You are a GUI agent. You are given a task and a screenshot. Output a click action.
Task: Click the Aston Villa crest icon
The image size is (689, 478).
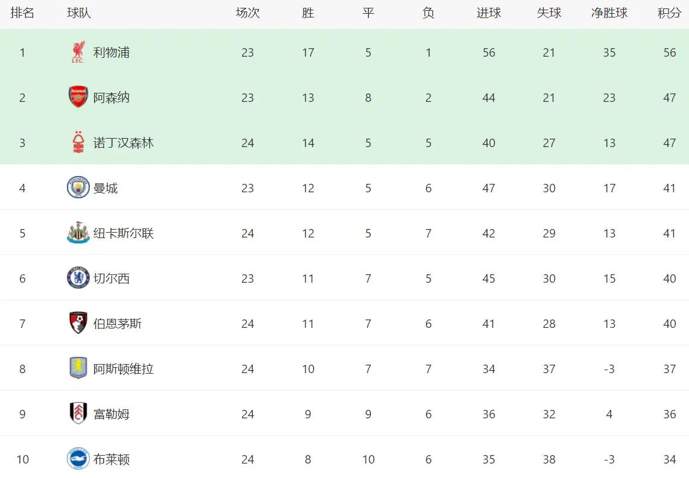coord(78,369)
